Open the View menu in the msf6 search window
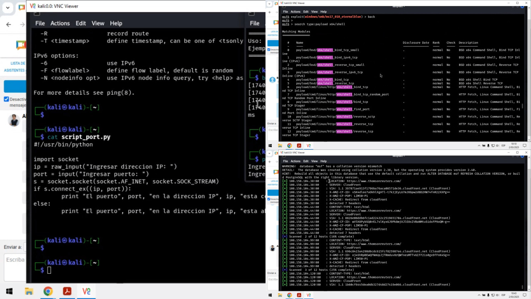Screen dimensions: 531x299 click(314, 12)
